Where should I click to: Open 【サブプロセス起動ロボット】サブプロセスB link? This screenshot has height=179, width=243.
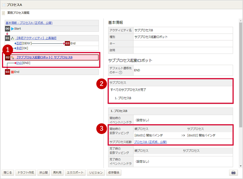[x=44, y=57]
